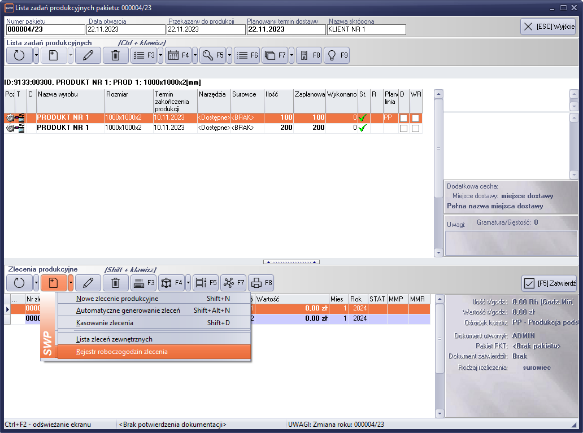Click the pencil edit icon in production tasks toolbar
This screenshot has width=583, height=433.
click(x=88, y=55)
